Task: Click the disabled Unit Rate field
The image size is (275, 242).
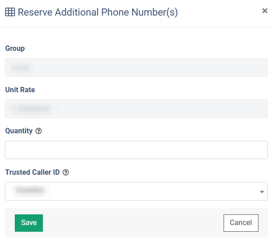Action: [x=136, y=109]
